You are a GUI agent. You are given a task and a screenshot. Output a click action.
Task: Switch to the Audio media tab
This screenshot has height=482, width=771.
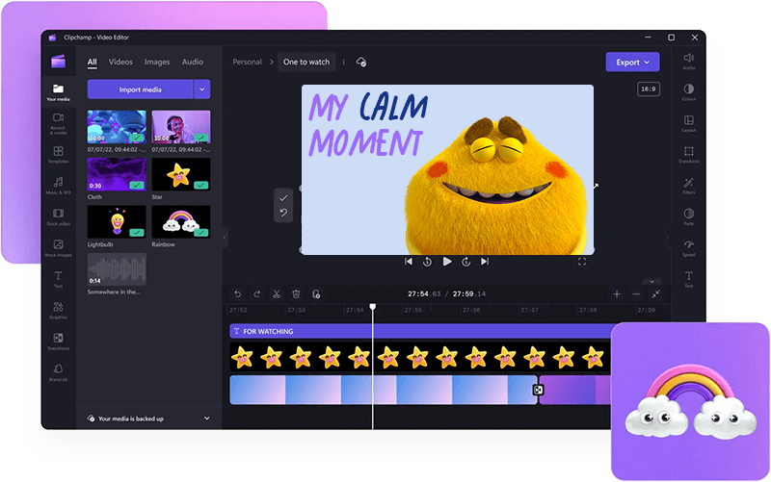(x=193, y=62)
